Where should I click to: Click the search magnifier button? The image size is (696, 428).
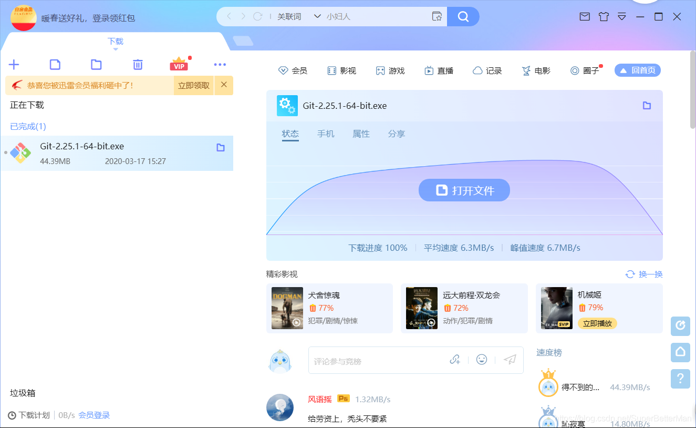(x=463, y=16)
